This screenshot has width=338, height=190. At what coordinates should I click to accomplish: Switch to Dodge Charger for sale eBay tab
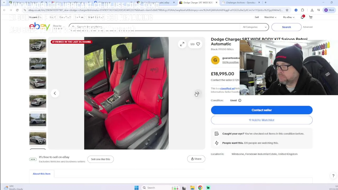click(x=156, y=3)
